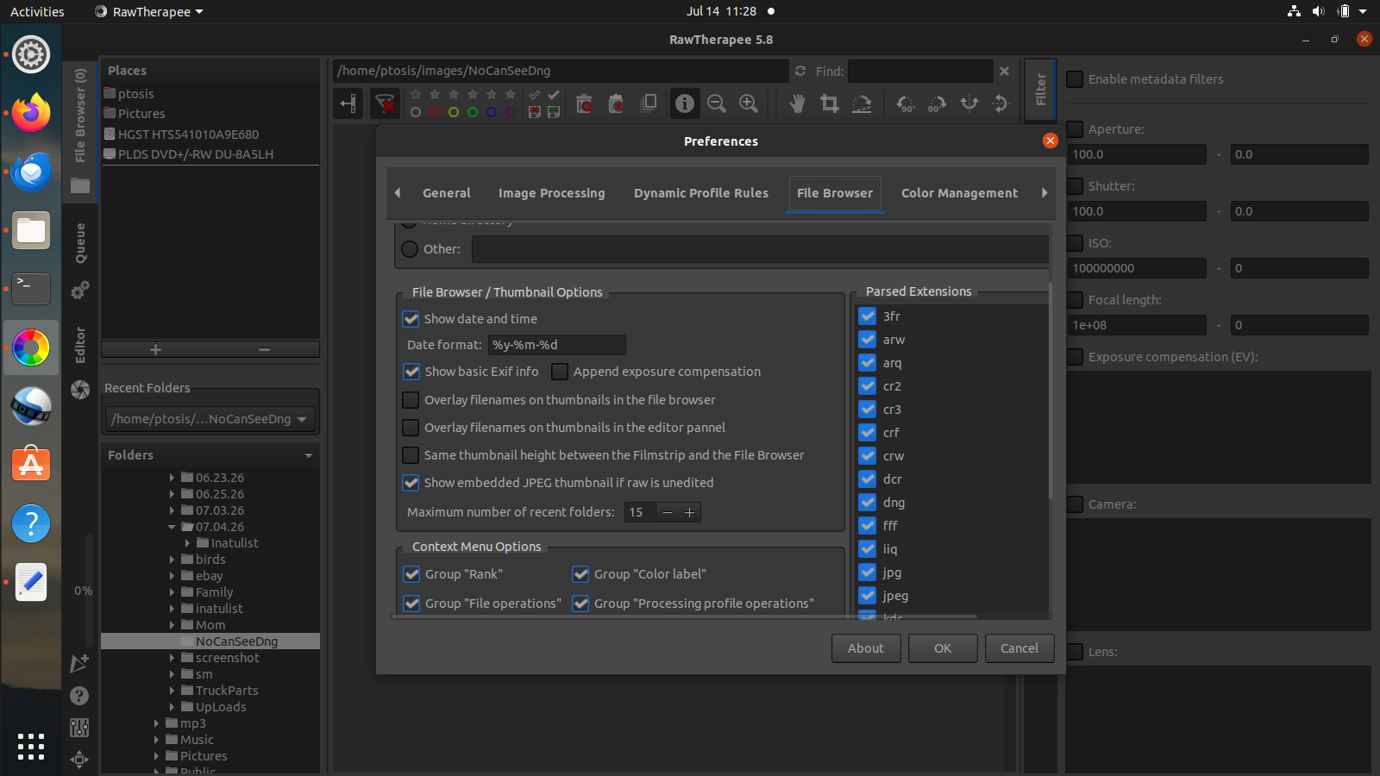The image size is (1380, 776).
Task: Open preferences sliders icon in left strip
Action: point(79,728)
